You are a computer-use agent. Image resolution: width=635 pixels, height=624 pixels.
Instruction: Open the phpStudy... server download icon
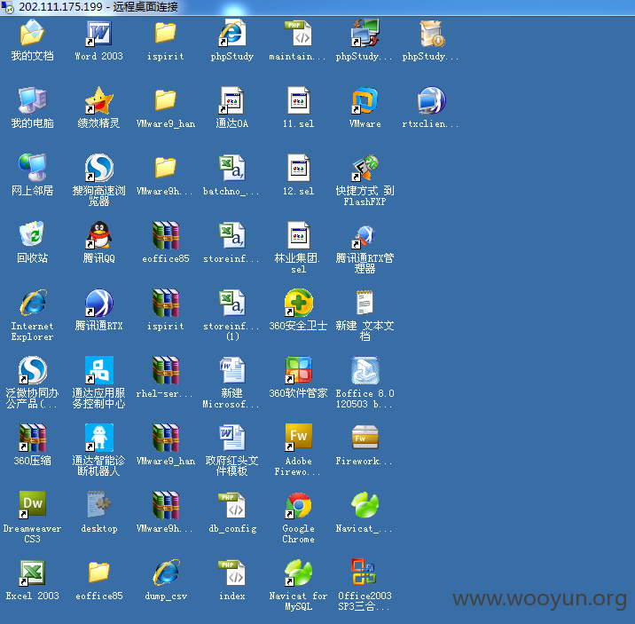(431, 33)
